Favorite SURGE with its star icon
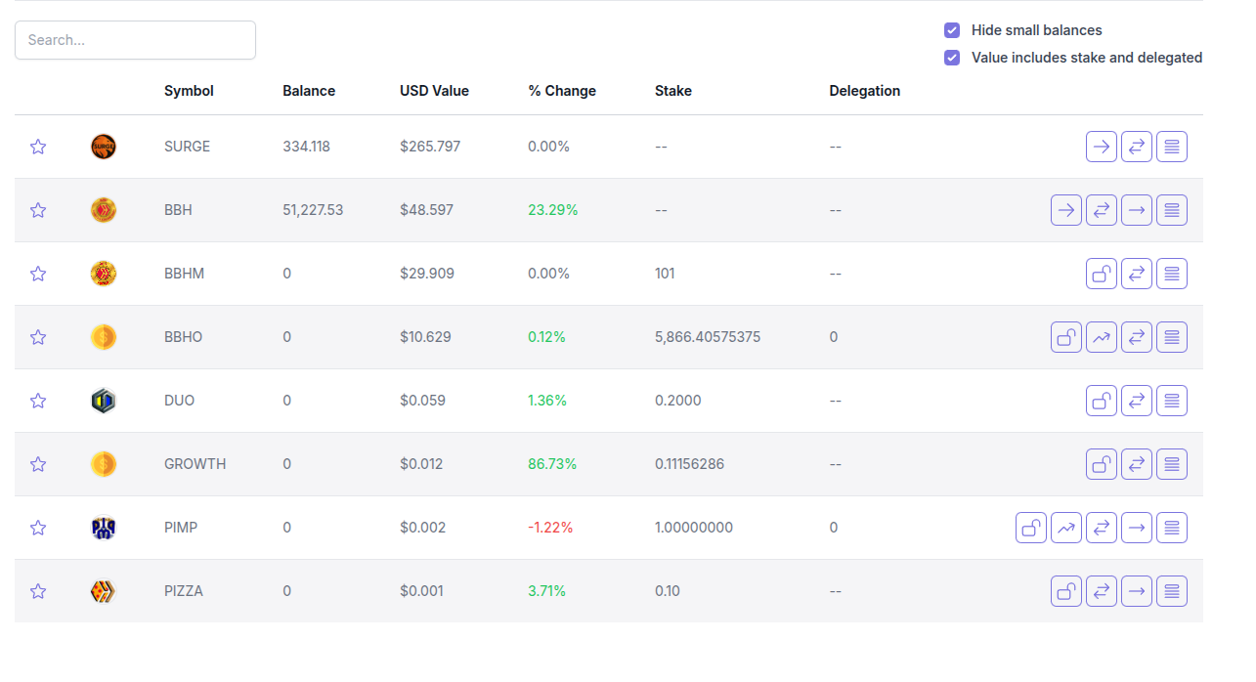Screen dimensions: 1256x682 pos(38,147)
